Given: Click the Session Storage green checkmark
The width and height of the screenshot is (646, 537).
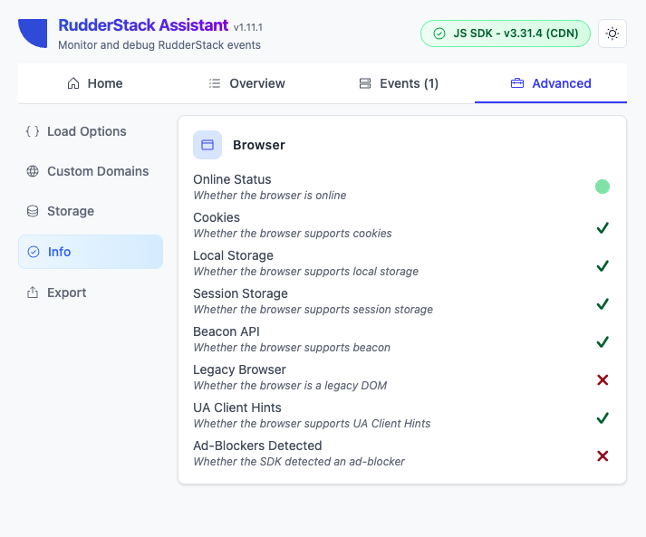Looking at the screenshot, I should [x=603, y=303].
